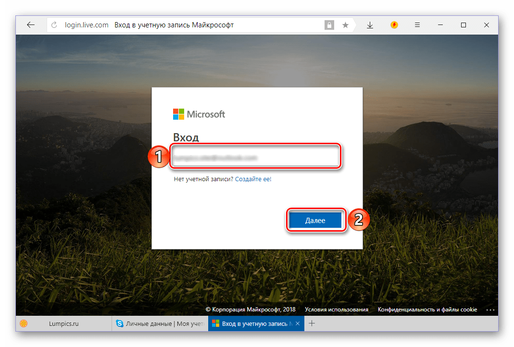Image resolution: width=514 pixels, height=347 pixels.
Task: Reload the login.live.com page
Action: (54, 25)
